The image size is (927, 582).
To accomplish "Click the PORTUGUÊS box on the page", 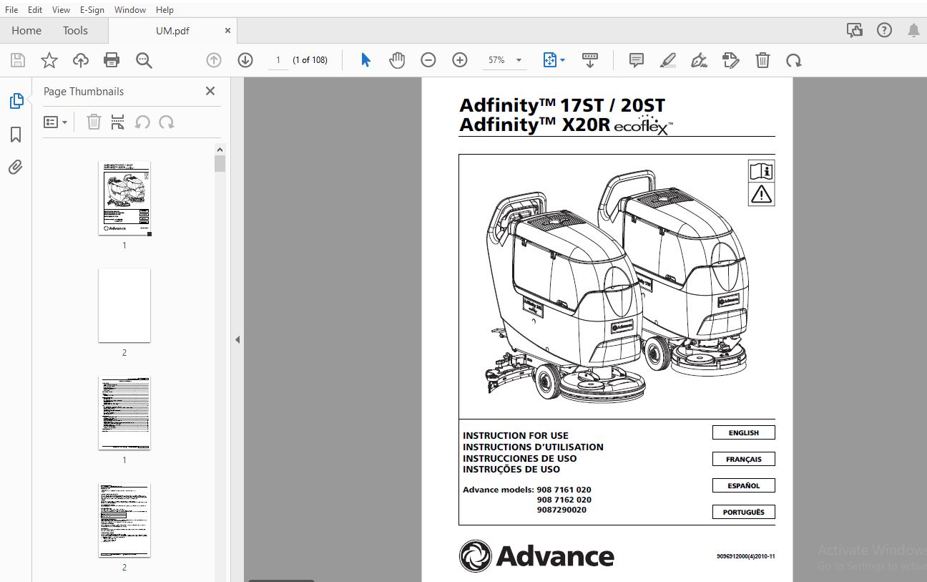I will (744, 512).
